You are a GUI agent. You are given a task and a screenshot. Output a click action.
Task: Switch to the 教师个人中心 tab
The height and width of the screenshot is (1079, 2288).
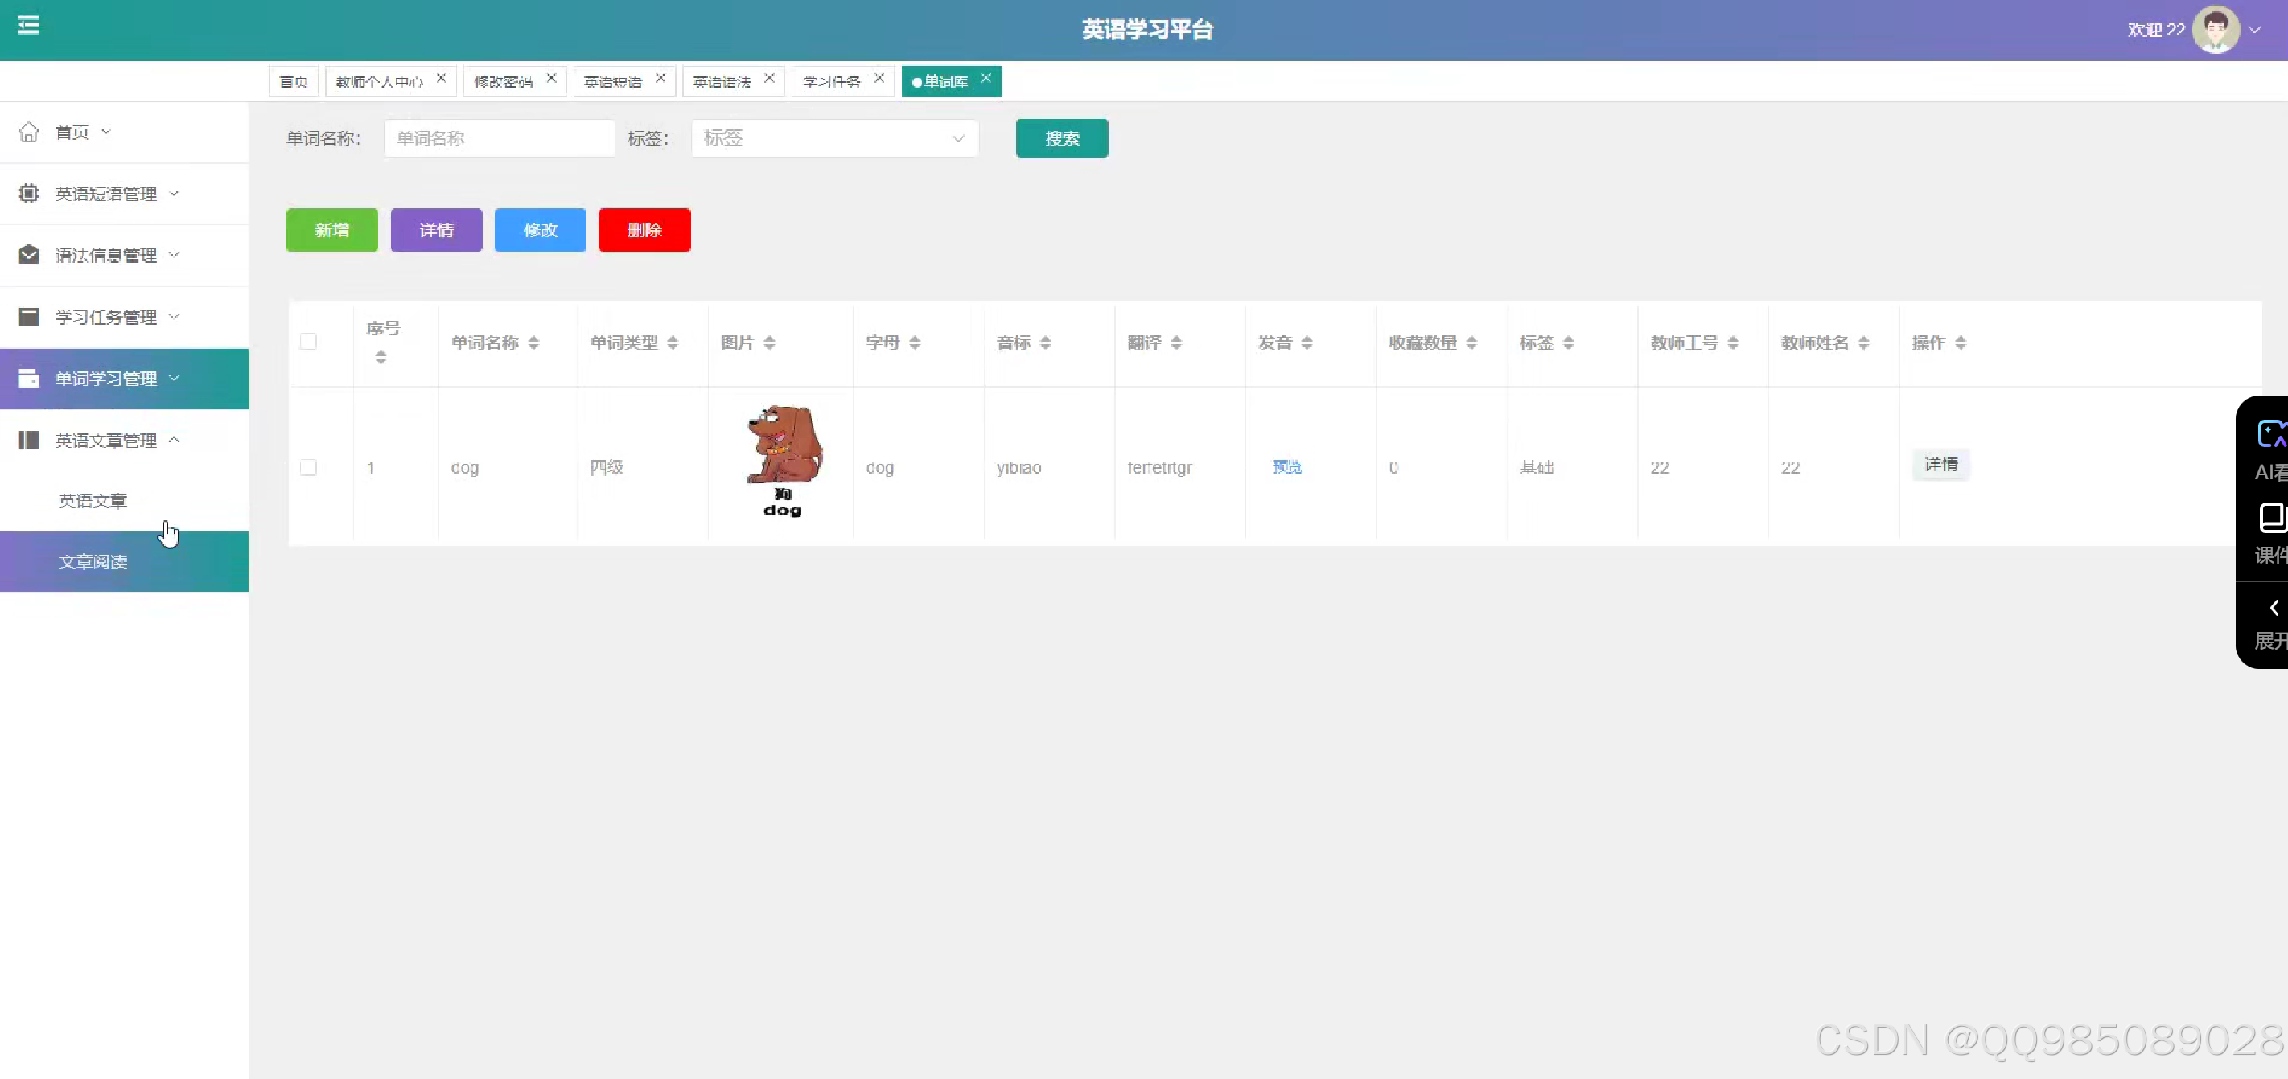381,80
